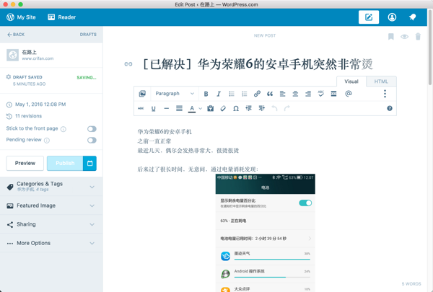Image resolution: width=433 pixels, height=292 pixels.
Task: Edit the post slug link icon
Action: pyautogui.click(x=128, y=64)
